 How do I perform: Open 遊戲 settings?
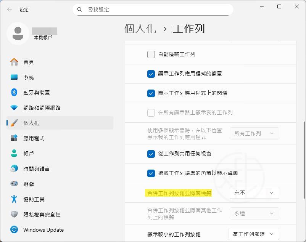(60, 184)
